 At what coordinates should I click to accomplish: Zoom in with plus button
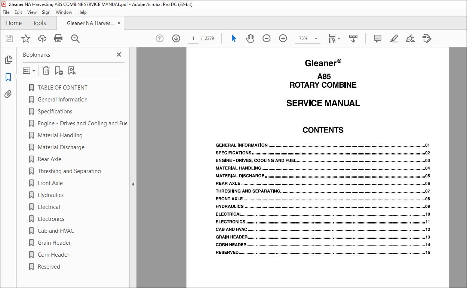click(x=283, y=38)
